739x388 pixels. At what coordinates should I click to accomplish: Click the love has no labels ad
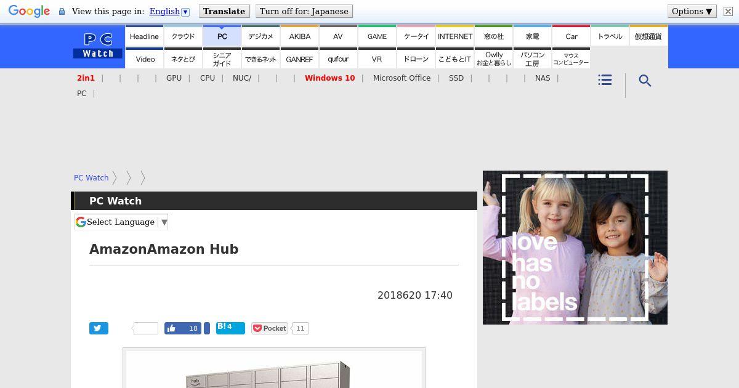575,248
